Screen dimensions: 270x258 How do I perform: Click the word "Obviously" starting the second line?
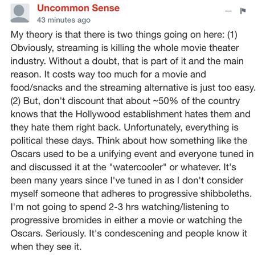(x=31, y=48)
